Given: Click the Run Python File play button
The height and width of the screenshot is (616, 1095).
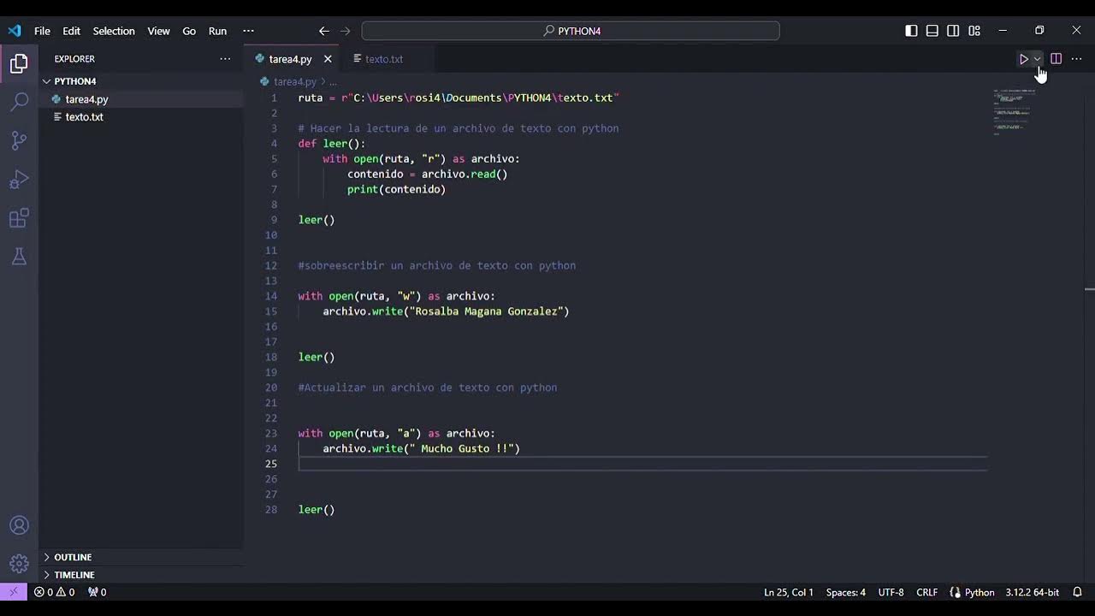Looking at the screenshot, I should click(x=1023, y=59).
